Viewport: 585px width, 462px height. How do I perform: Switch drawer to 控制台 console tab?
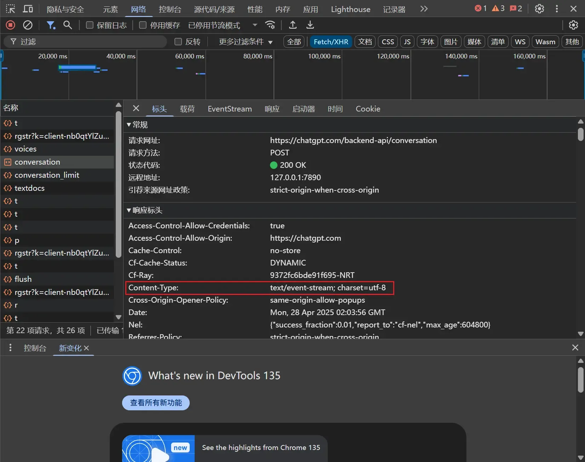pos(35,348)
